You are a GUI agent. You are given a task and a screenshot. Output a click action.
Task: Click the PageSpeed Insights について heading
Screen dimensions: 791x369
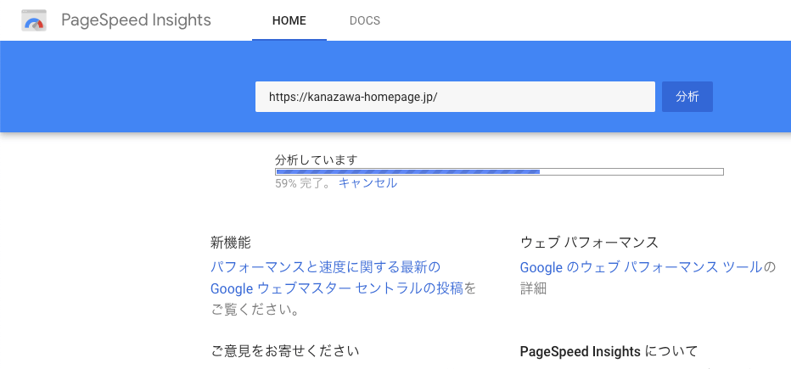[609, 351]
